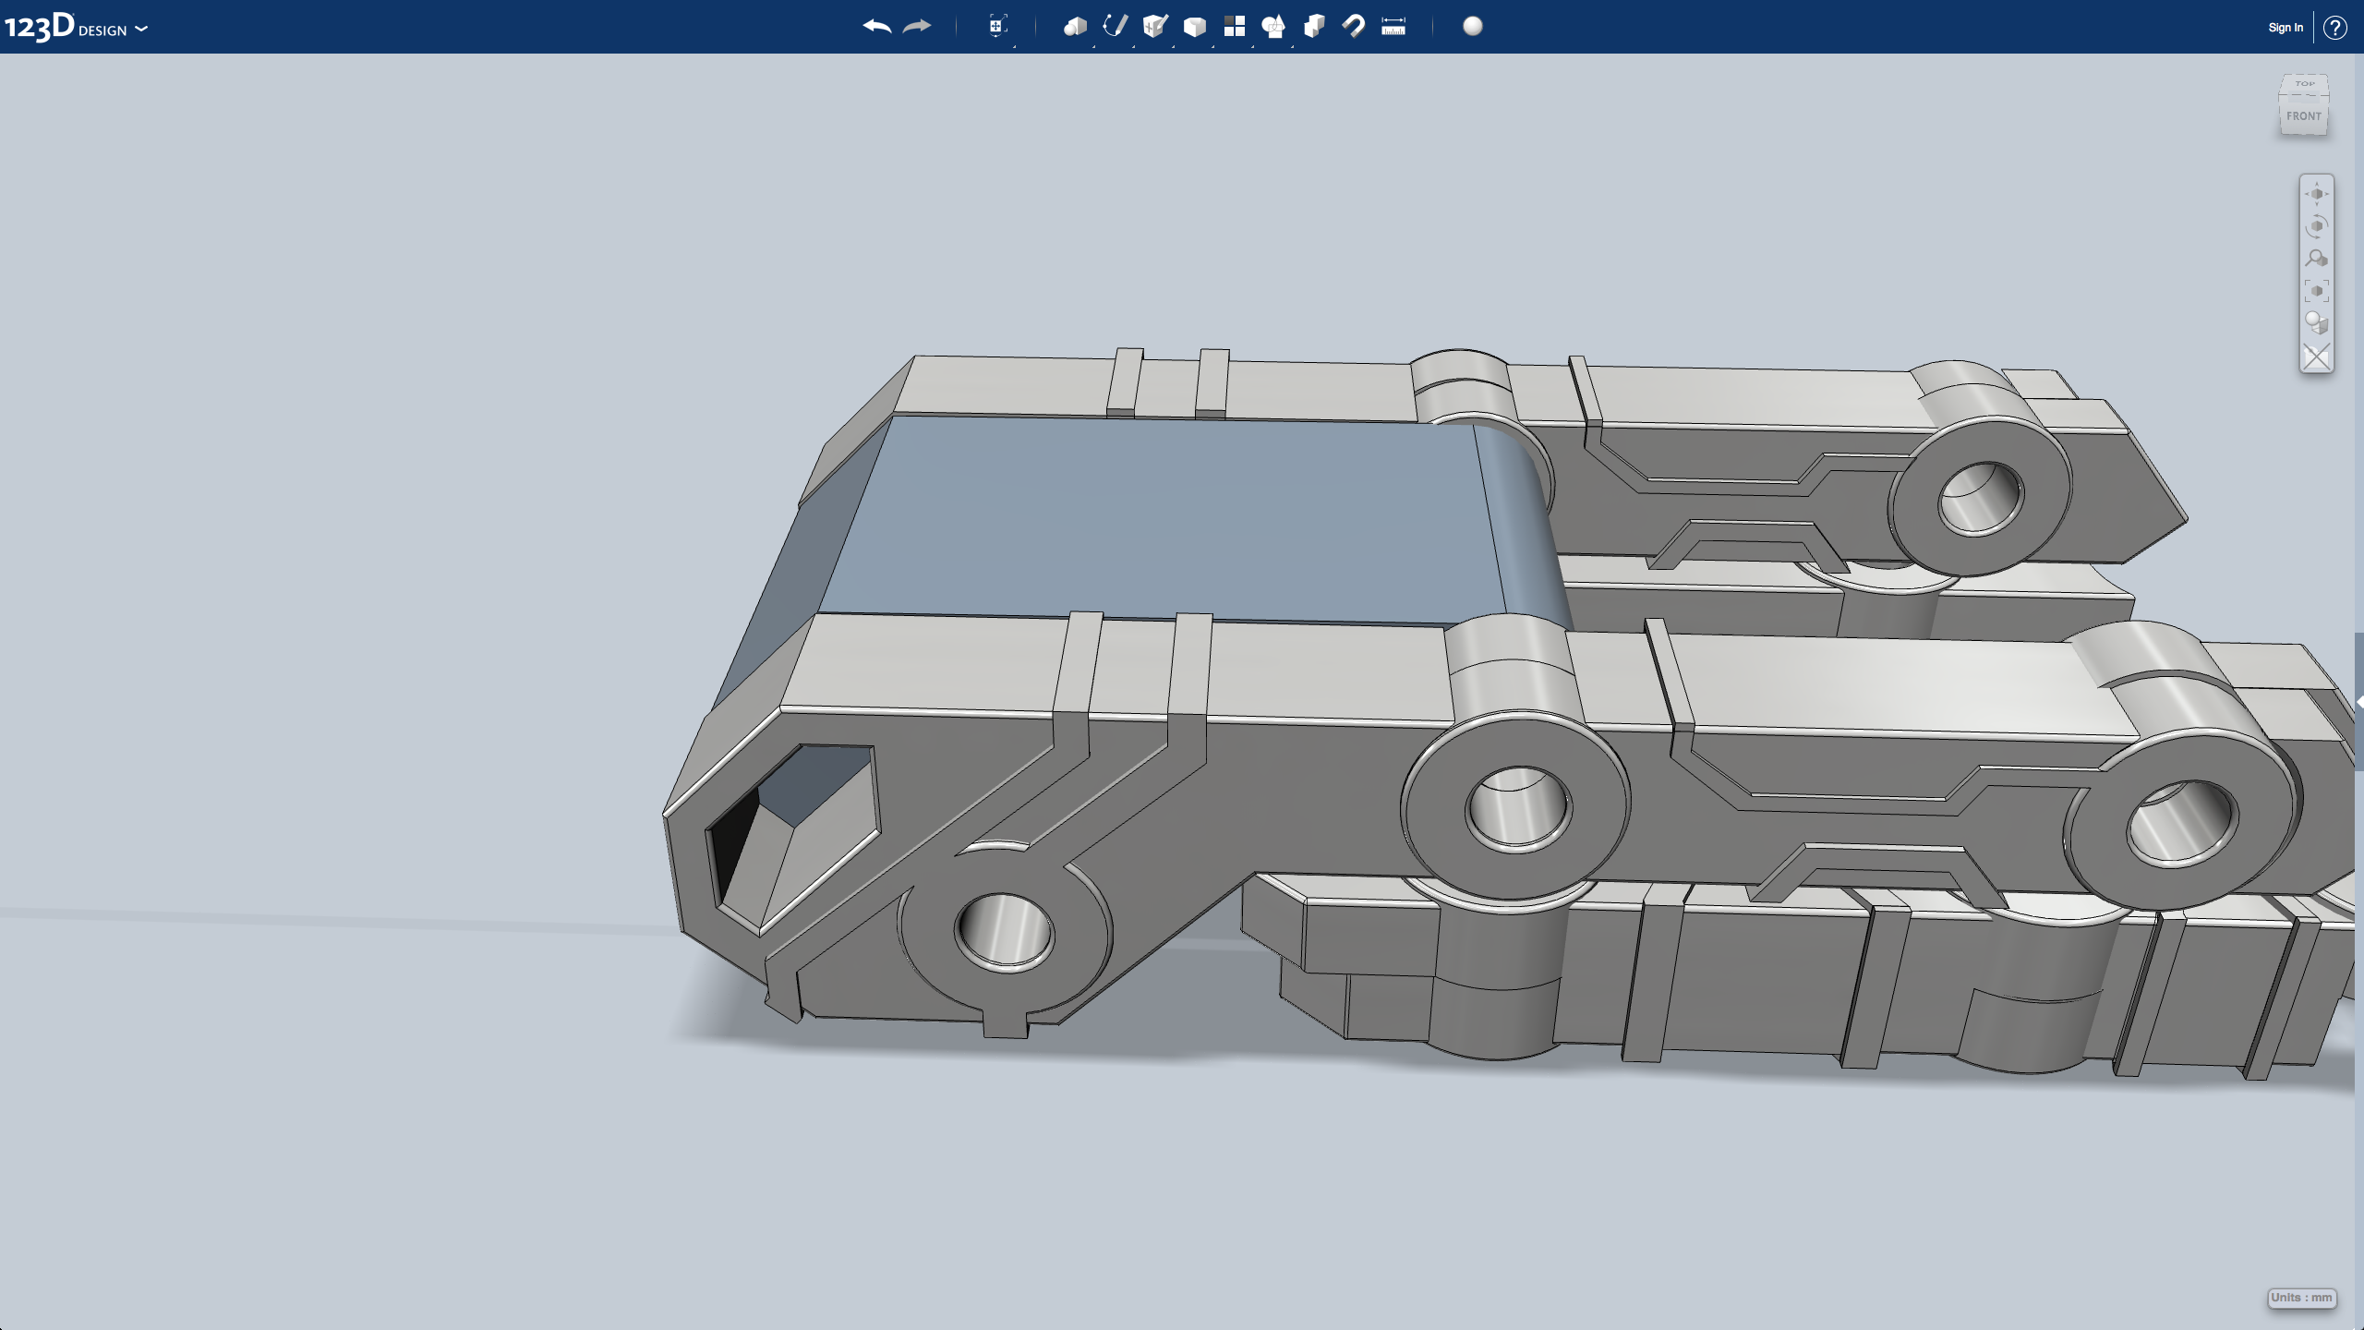Toggle visibility with the crossed-out icon

pyautogui.click(x=2317, y=354)
